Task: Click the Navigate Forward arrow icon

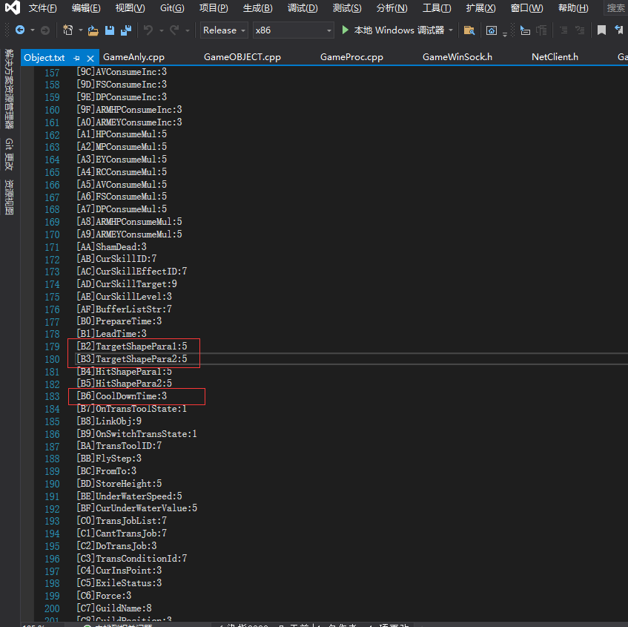Action: 45,30
